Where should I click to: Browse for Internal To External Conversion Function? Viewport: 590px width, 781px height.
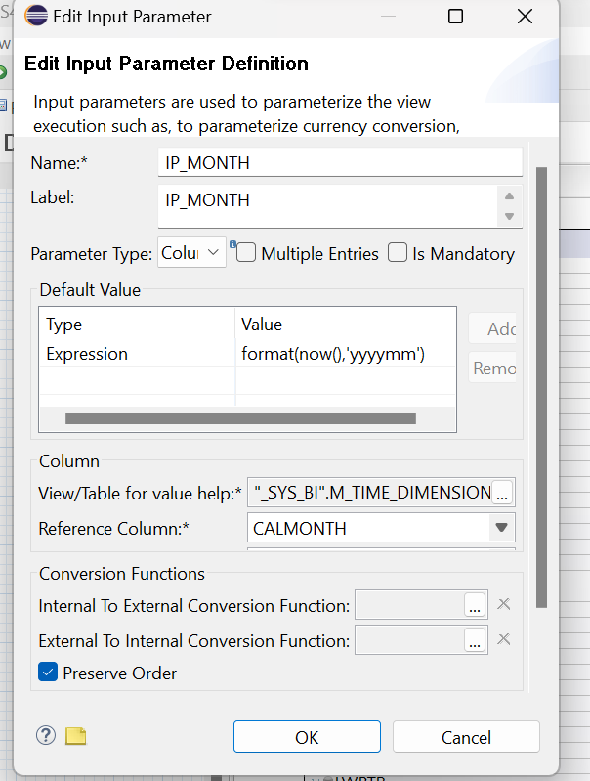tap(475, 605)
